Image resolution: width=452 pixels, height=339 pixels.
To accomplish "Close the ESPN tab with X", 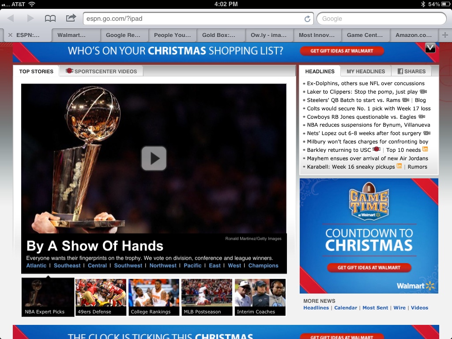I will tap(11, 35).
